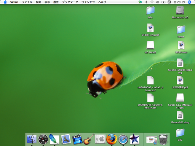The height and width of the screenshot is (146, 195).
Task: Open the Apple menu
Action: tap(5, 2)
